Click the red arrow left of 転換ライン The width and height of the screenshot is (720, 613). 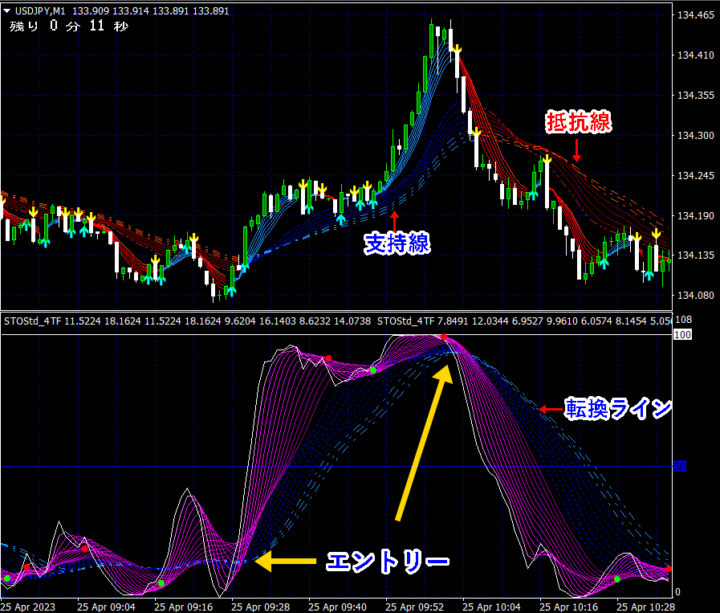click(551, 410)
